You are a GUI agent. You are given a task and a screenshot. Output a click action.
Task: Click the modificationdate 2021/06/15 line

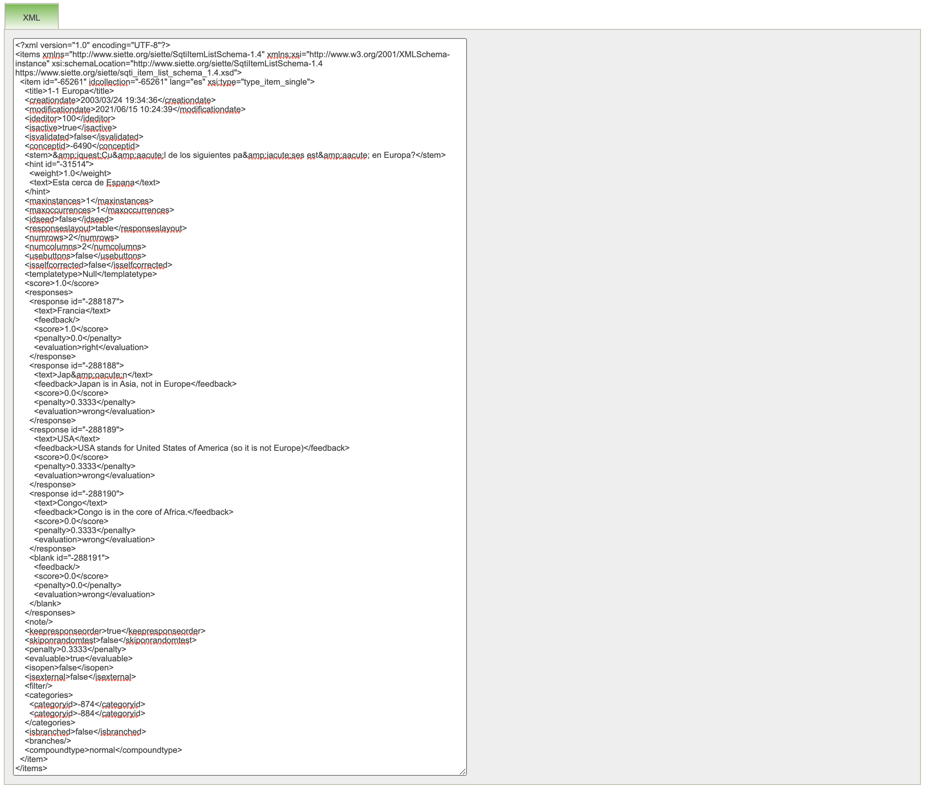tap(135, 109)
